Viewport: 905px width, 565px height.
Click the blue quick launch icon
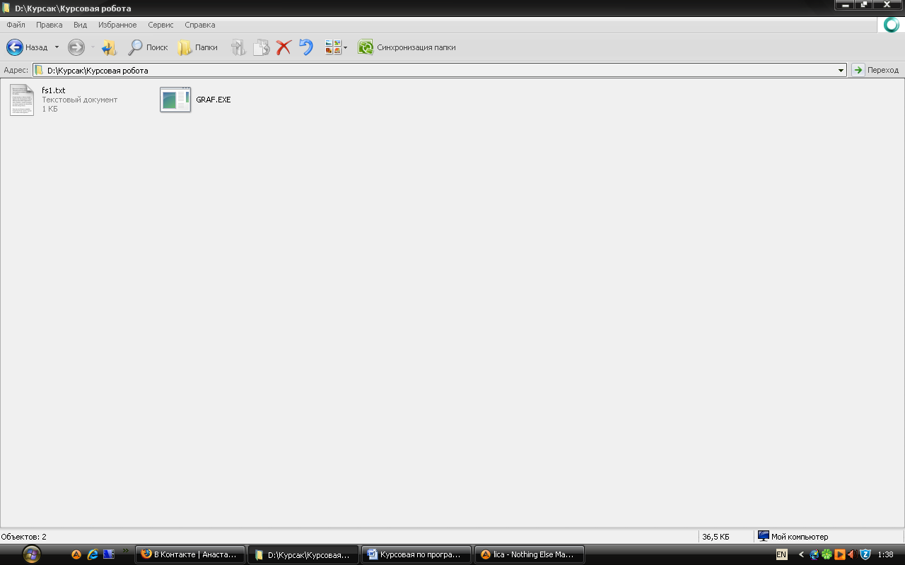[x=108, y=554]
